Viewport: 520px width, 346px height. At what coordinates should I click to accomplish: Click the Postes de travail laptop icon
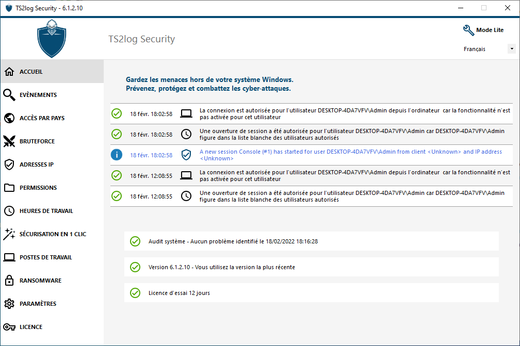[9, 257]
